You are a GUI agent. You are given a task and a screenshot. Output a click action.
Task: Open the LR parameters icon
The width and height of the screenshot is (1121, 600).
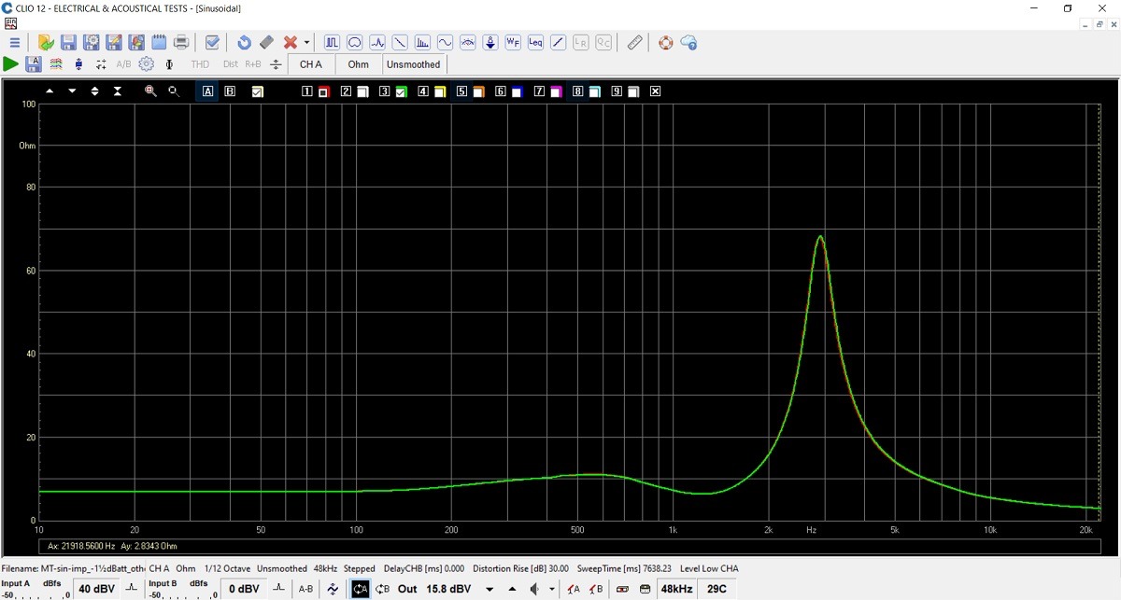click(581, 43)
